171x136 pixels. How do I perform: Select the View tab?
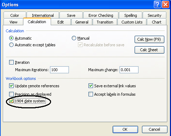pyautogui.click(x=13, y=22)
